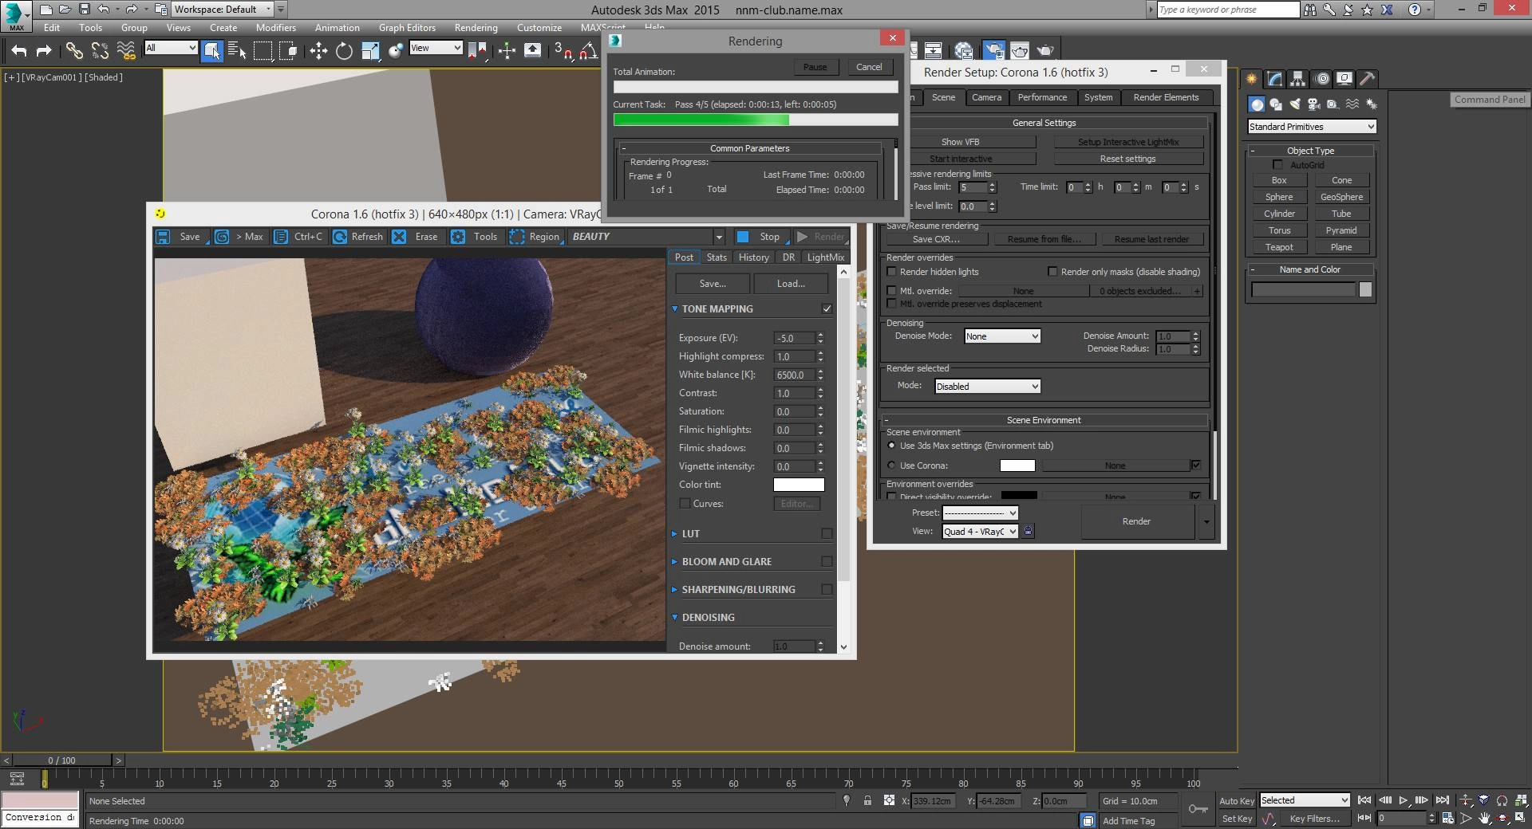The height and width of the screenshot is (829, 1532).
Task: Create a Teapot primitive button
Action: point(1279,247)
